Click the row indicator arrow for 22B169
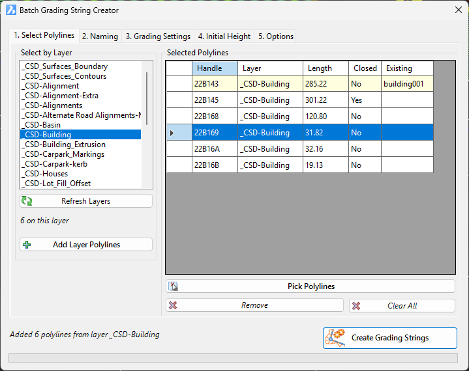 172,133
